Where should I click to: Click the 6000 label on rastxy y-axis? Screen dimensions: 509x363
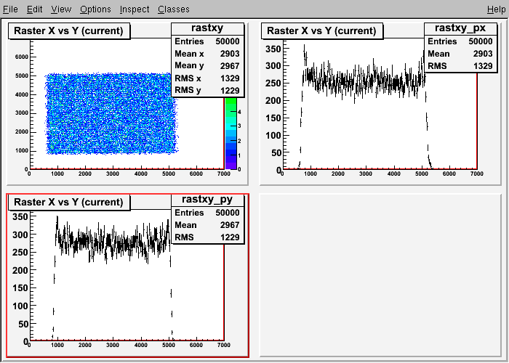click(x=21, y=57)
